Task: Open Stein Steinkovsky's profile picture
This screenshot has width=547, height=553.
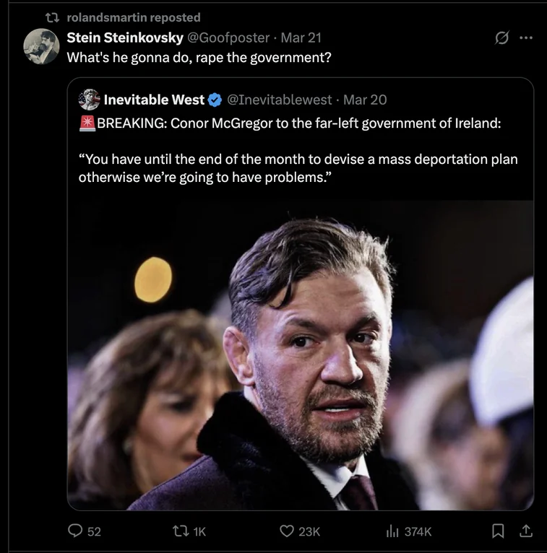Action: [x=41, y=46]
